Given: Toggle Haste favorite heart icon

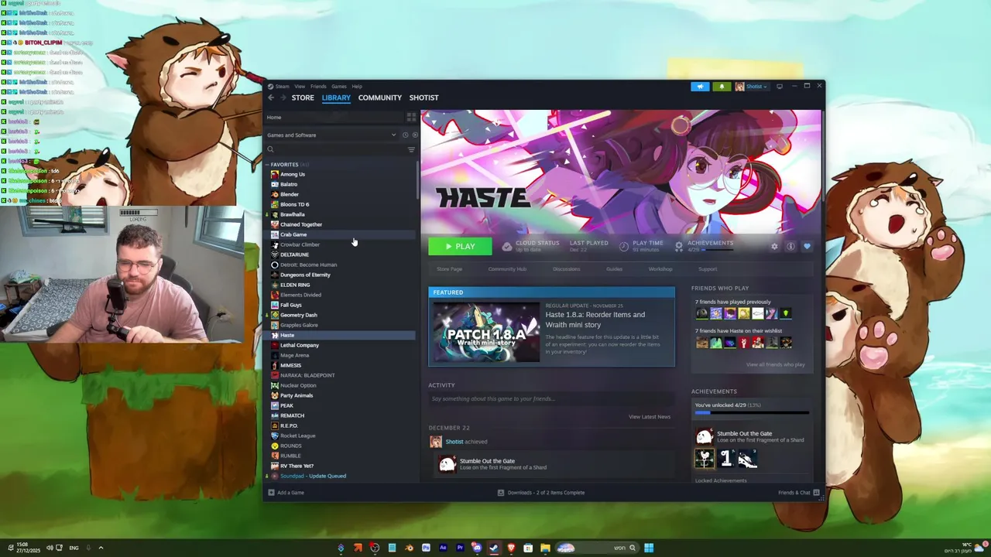Looking at the screenshot, I should [x=807, y=247].
